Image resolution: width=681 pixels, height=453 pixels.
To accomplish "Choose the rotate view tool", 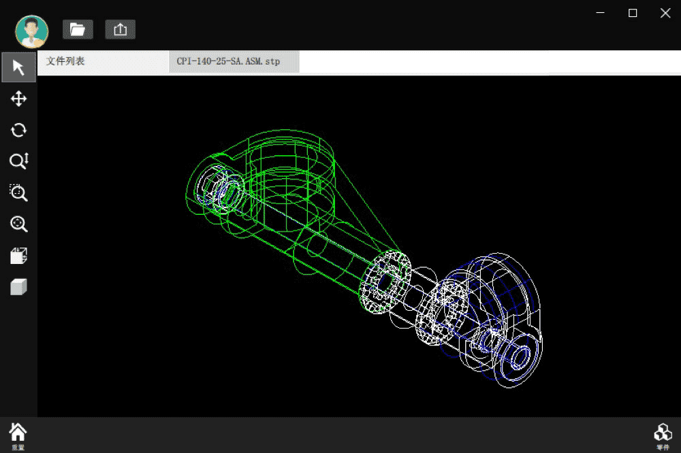I will coord(18,130).
